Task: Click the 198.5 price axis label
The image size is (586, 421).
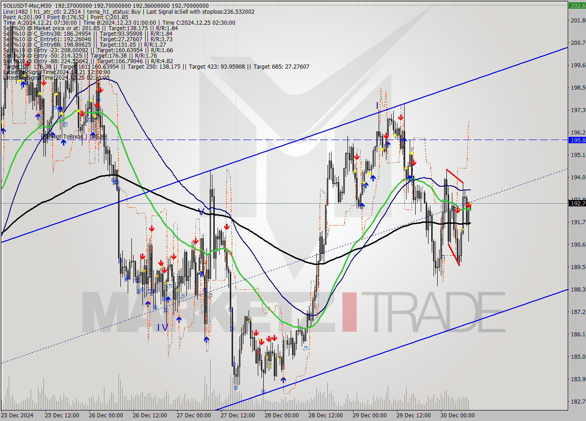Action: (578, 87)
